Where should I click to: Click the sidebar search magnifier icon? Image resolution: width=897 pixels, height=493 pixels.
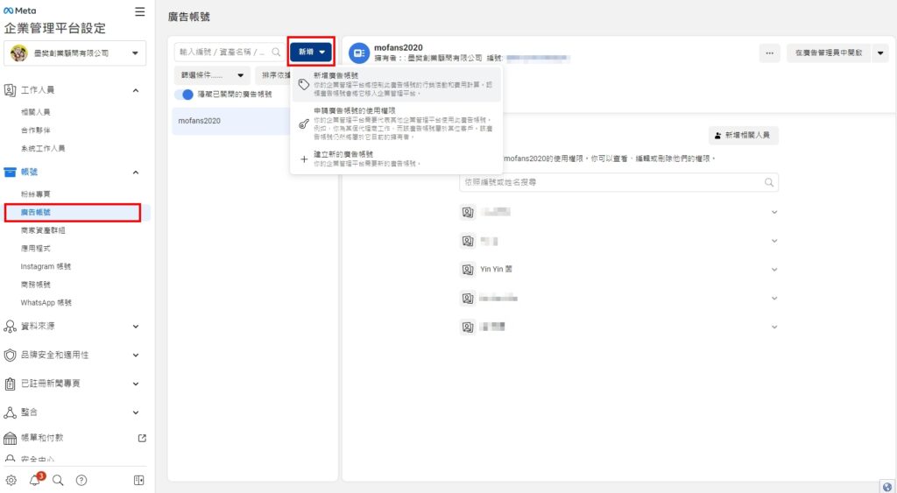[58, 481]
